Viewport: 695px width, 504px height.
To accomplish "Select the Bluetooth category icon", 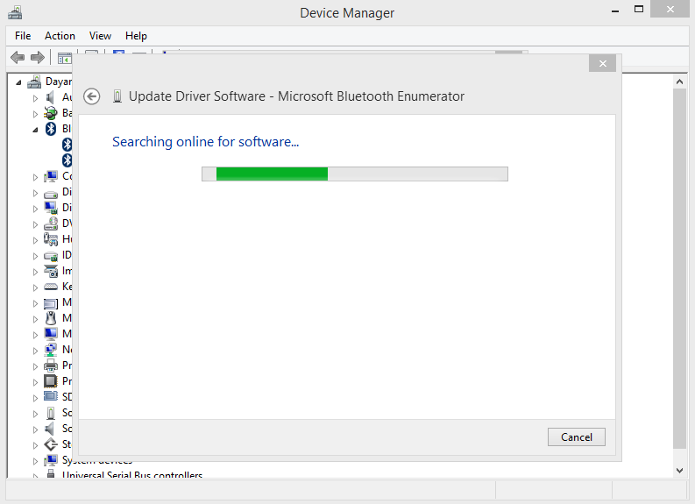I will pos(51,129).
